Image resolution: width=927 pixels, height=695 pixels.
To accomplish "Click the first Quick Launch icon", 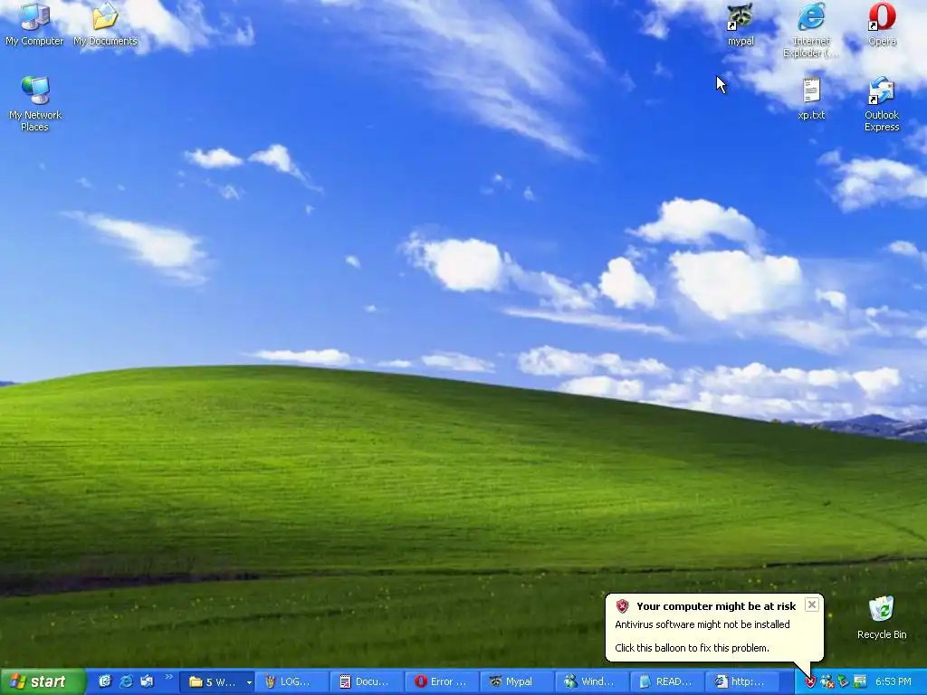I will pyautogui.click(x=105, y=681).
